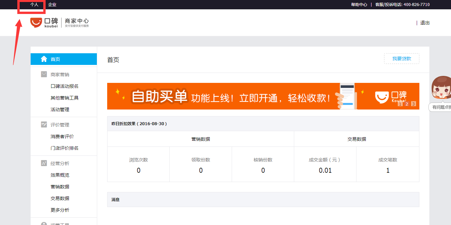The image size is (451, 225).
Task: Select the 企业 tab in top bar
Action: [x=52, y=5]
